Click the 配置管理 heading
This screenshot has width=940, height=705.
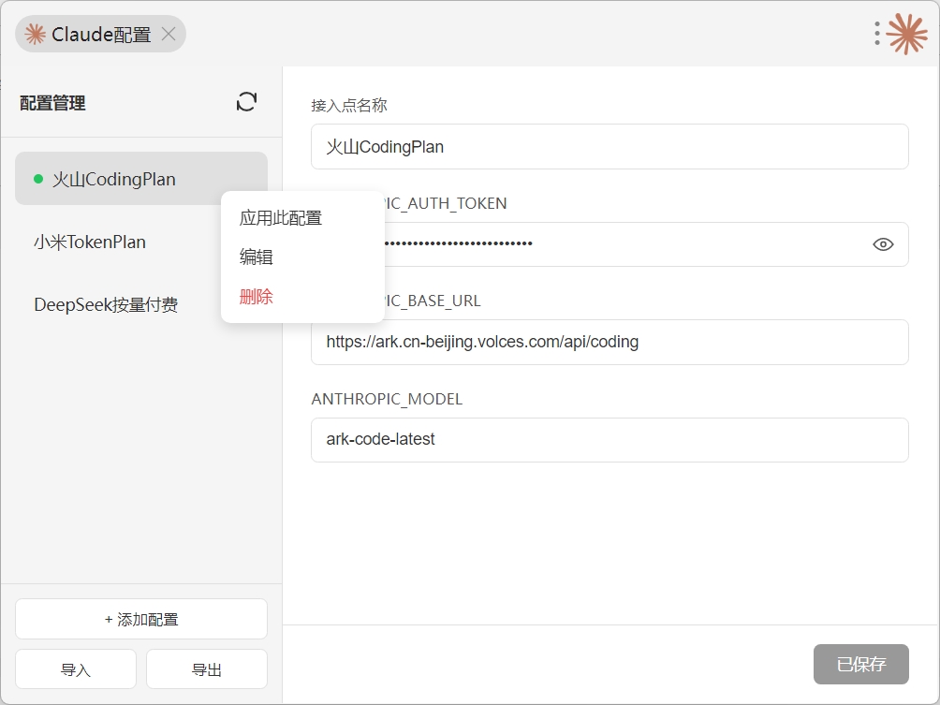52,103
